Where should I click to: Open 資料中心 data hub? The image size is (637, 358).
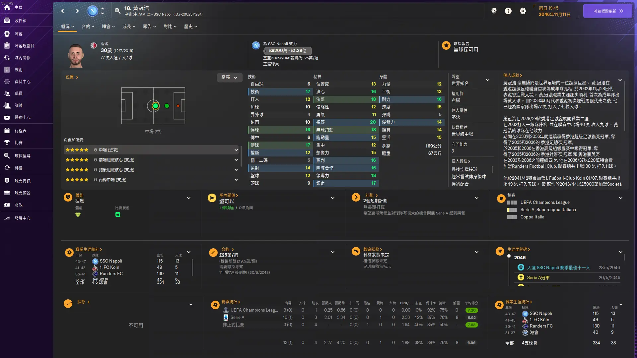pyautogui.click(x=22, y=82)
